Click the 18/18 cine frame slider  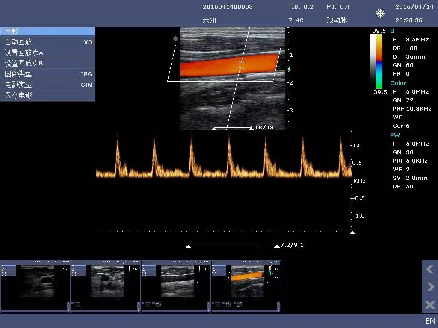pyautogui.click(x=233, y=128)
